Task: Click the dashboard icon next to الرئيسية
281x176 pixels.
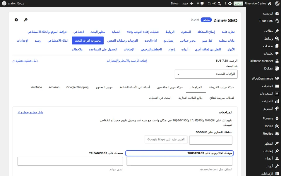Action: (x=277, y=13)
